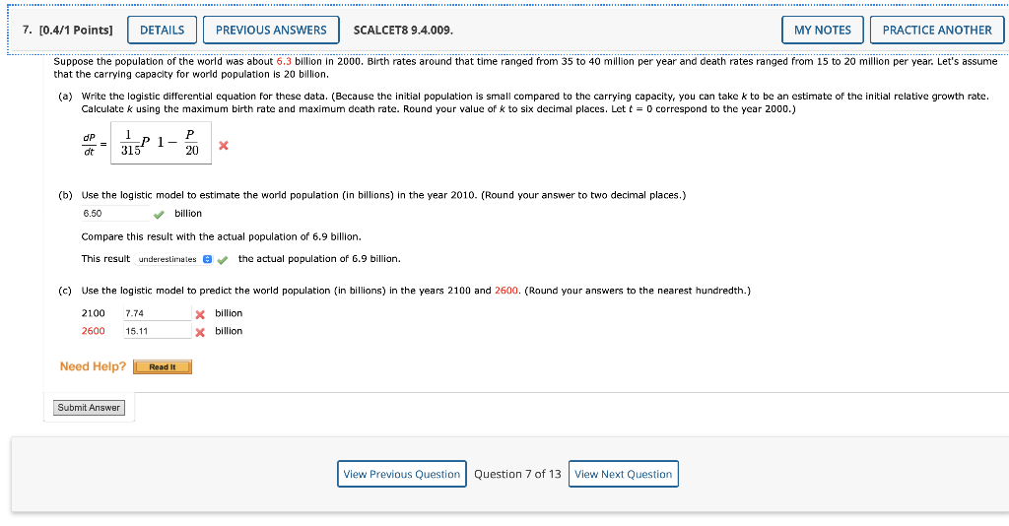Click the year 2100 answer field

coord(158,313)
